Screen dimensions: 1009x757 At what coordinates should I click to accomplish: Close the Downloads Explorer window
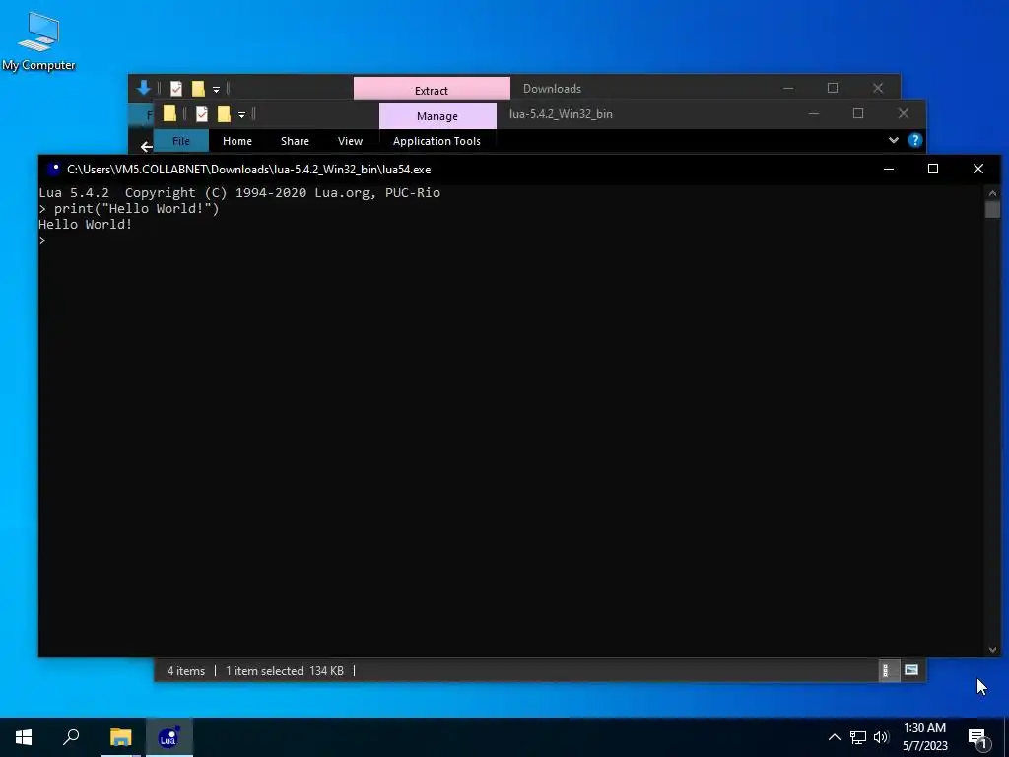coord(878,88)
